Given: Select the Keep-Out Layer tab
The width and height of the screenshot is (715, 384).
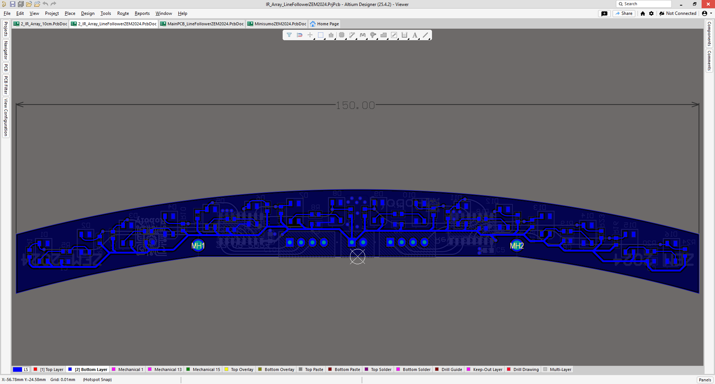Looking at the screenshot, I should click(484, 369).
